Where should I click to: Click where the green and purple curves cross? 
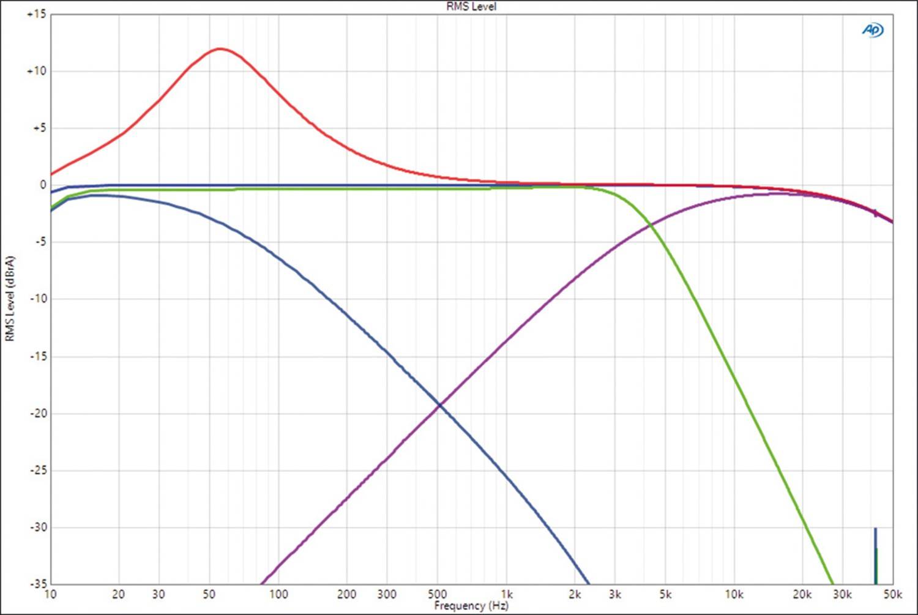click(x=651, y=226)
